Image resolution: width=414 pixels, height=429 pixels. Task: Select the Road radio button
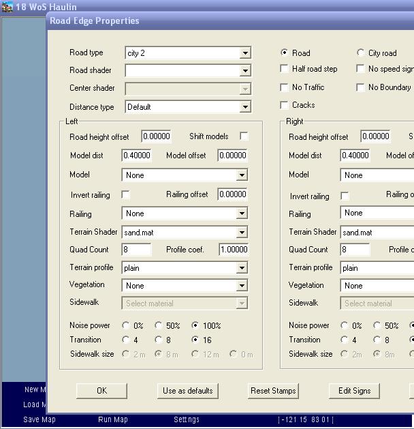(x=285, y=53)
